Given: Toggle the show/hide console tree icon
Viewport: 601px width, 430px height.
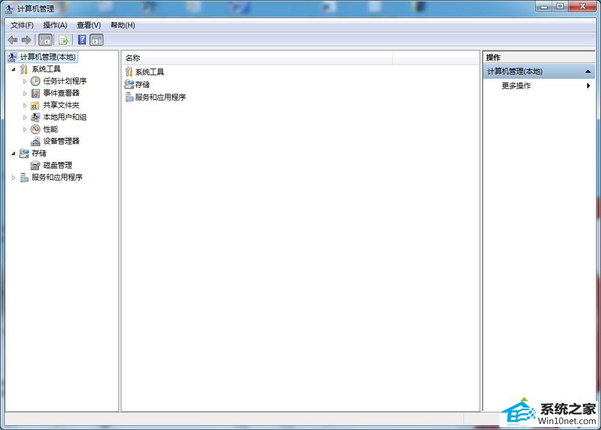Looking at the screenshot, I should point(45,40).
